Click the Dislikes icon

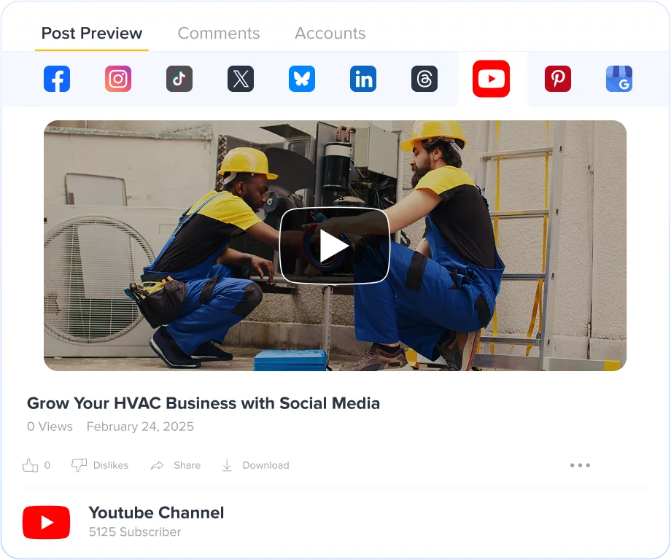coord(79,464)
